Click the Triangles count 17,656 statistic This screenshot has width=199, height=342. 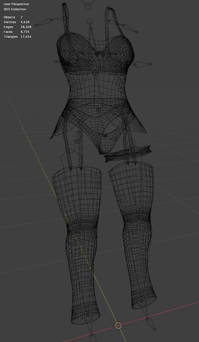[x=26, y=37]
